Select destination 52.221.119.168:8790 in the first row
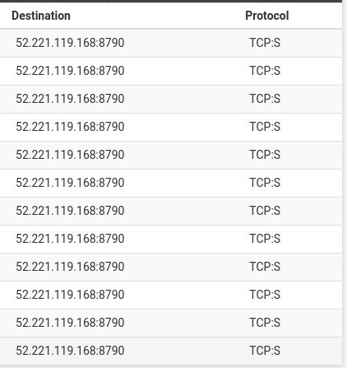The image size is (347, 368). coord(70,43)
